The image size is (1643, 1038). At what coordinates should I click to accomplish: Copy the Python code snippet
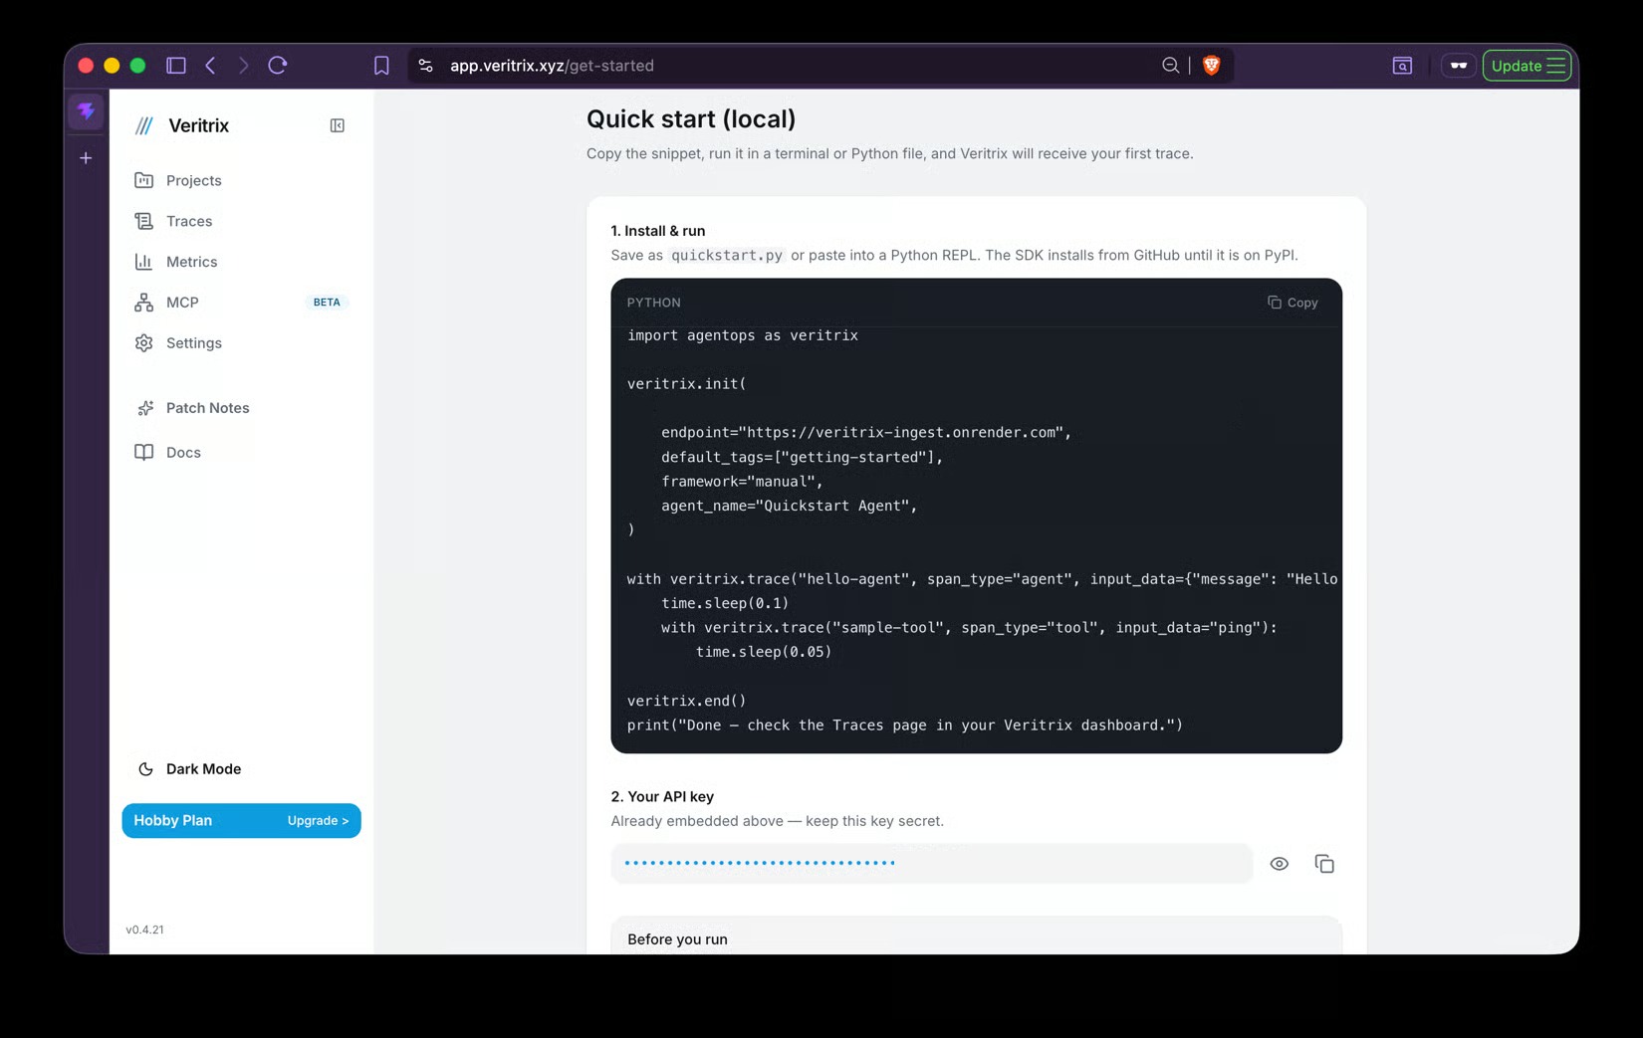tap(1292, 303)
